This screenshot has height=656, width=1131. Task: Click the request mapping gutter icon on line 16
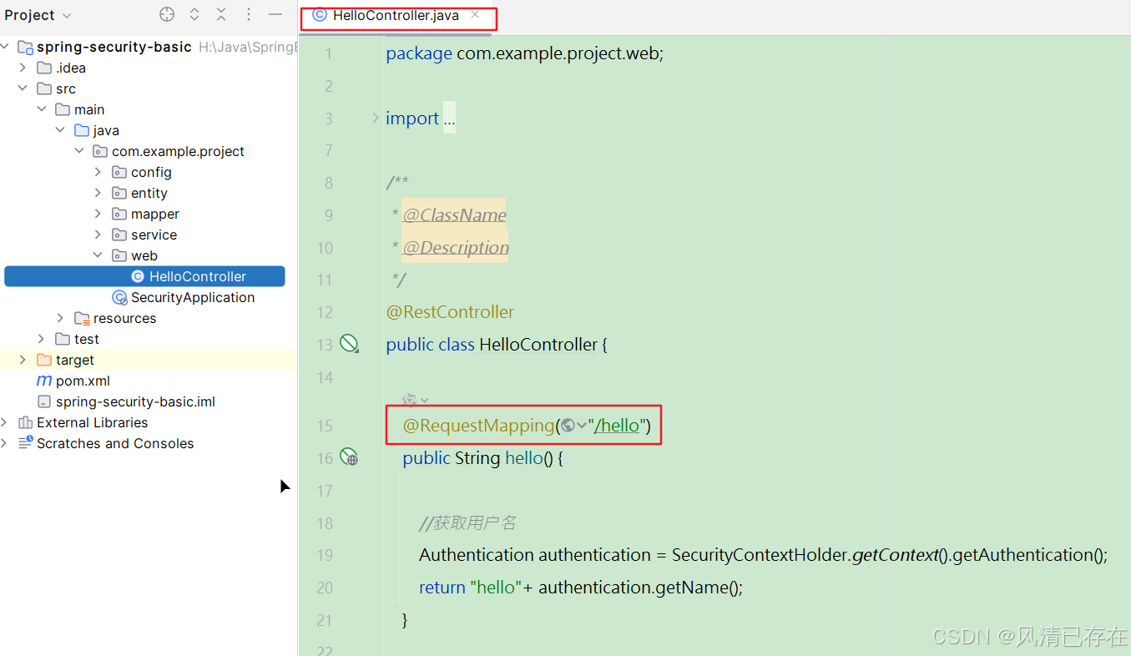[349, 457]
